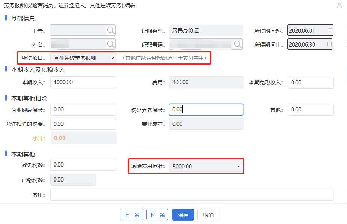Viewport: 347px width, 224px height.
Task: Focus the 允许扣除的税费 field
Action: click(x=82, y=123)
